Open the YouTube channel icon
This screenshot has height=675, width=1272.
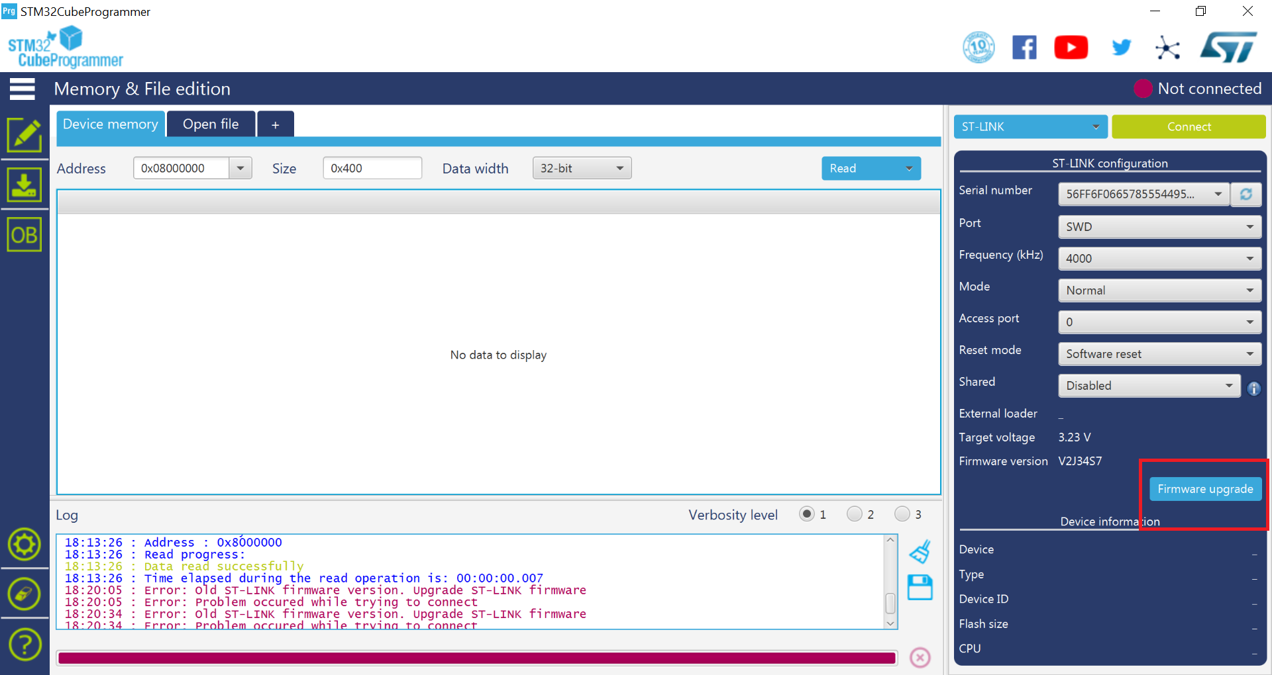1071,48
